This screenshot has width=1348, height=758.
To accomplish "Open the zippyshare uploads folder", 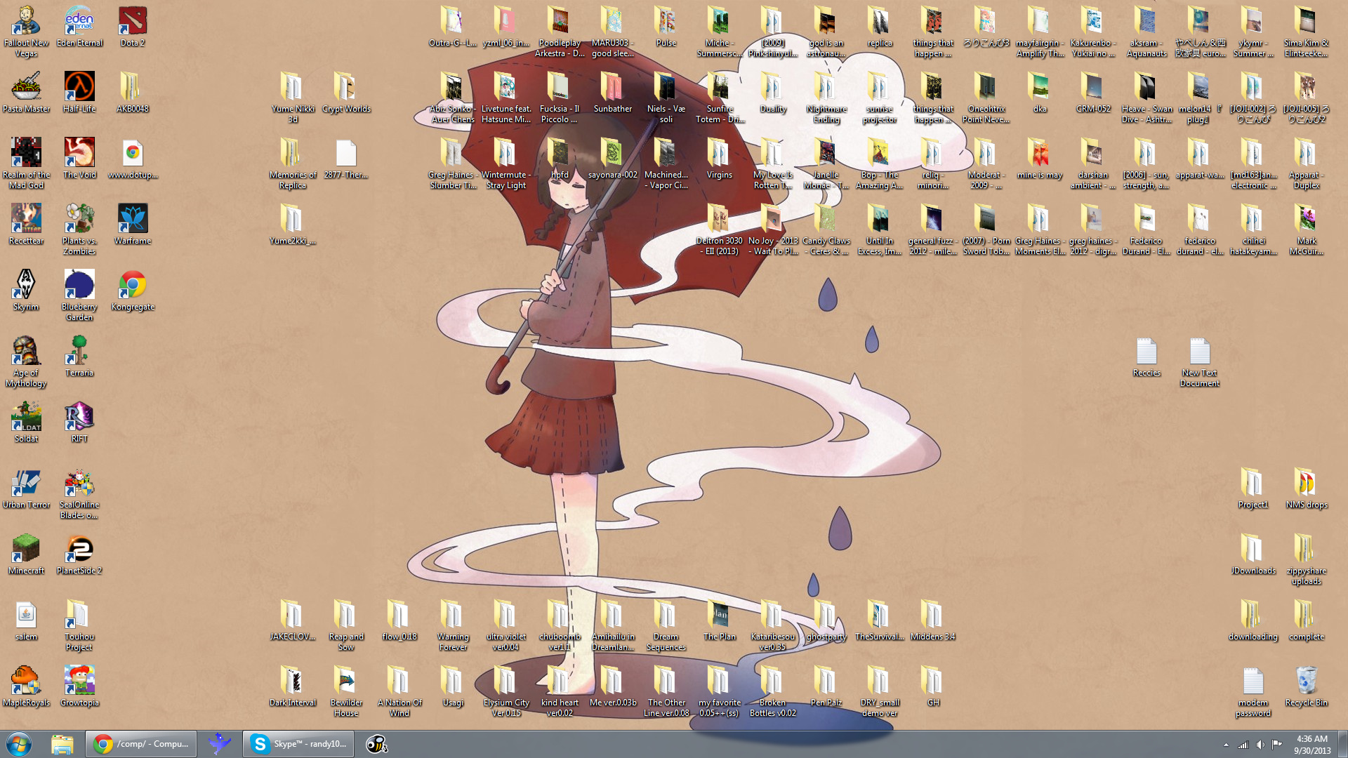I will pos(1307,559).
